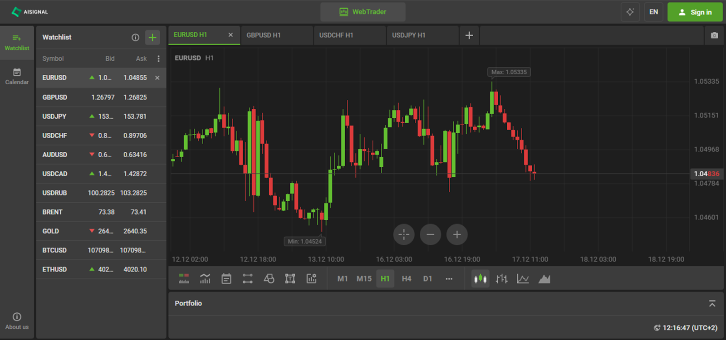Select the GBPUSD watchlist row
This screenshot has width=726, height=340.
coord(101,97)
